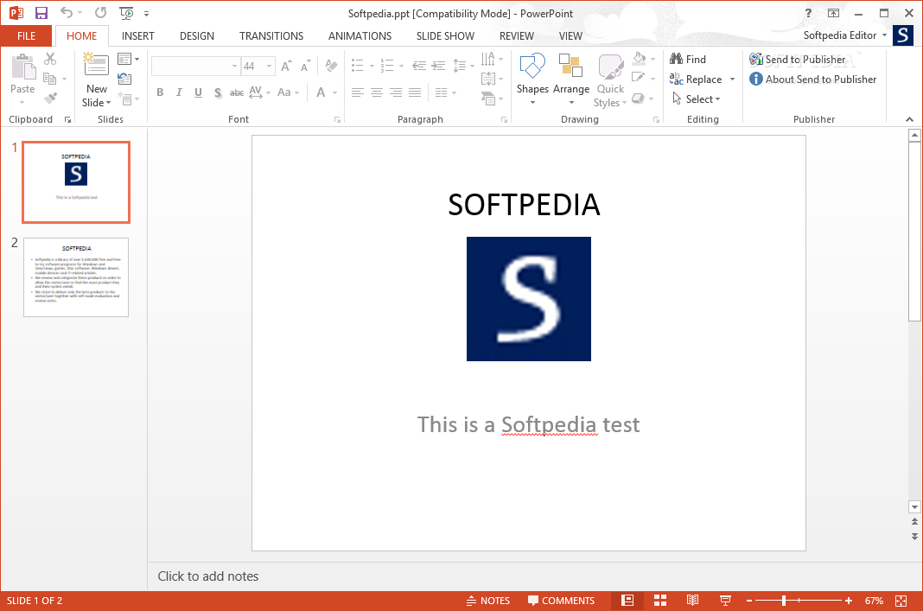Click the Format Painter brush icon
Viewport: 923px width, 611px height.
pos(51,98)
